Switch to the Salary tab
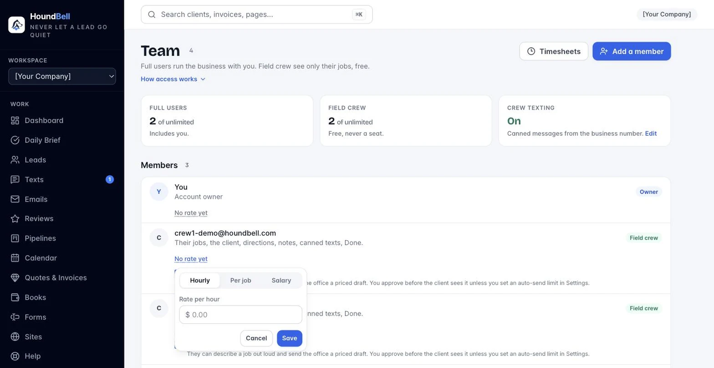 (281, 281)
